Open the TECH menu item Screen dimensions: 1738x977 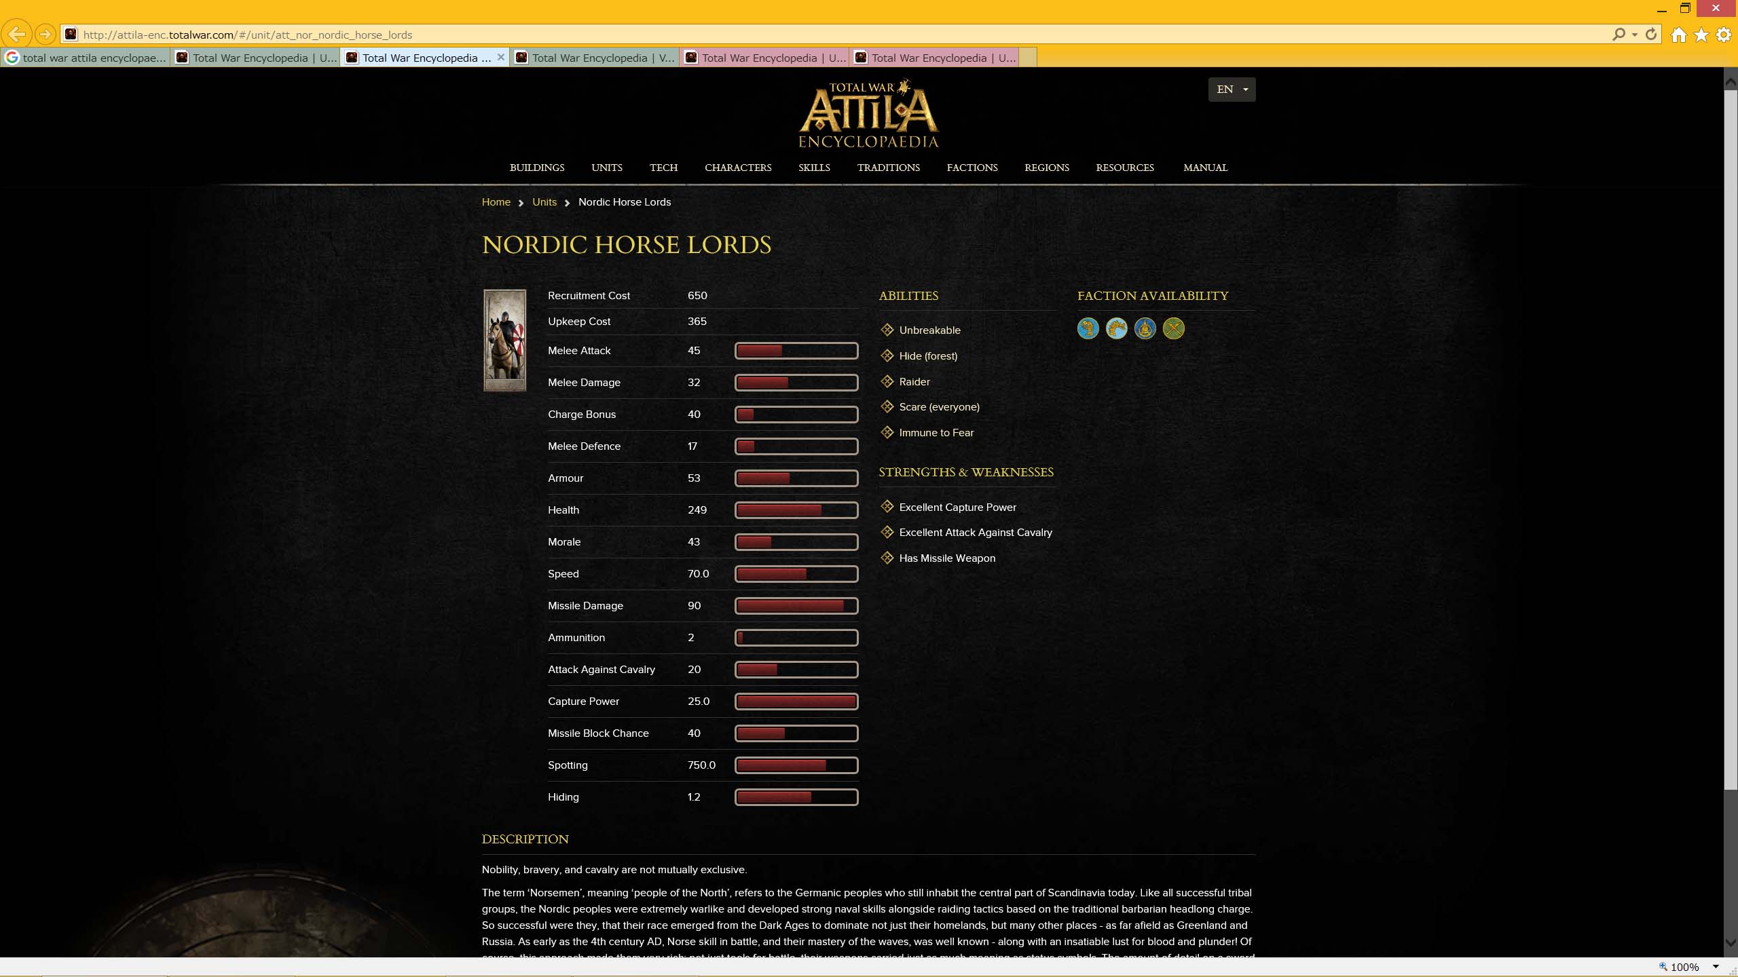point(663,168)
